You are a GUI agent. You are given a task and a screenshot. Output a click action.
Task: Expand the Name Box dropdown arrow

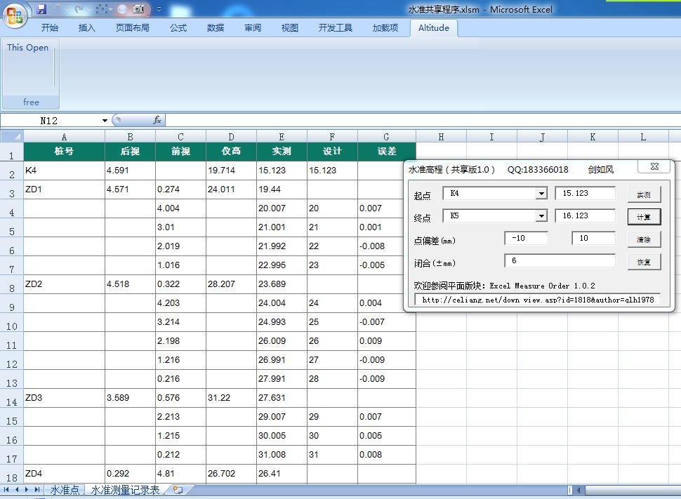click(105, 120)
